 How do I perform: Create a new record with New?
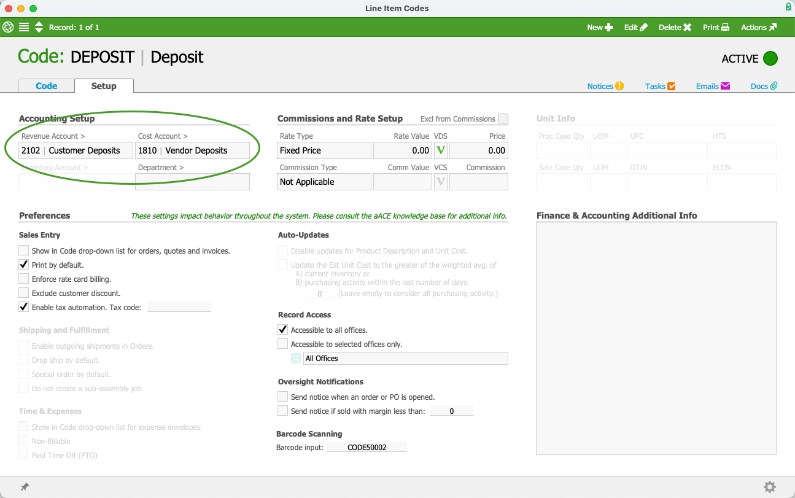(x=600, y=27)
